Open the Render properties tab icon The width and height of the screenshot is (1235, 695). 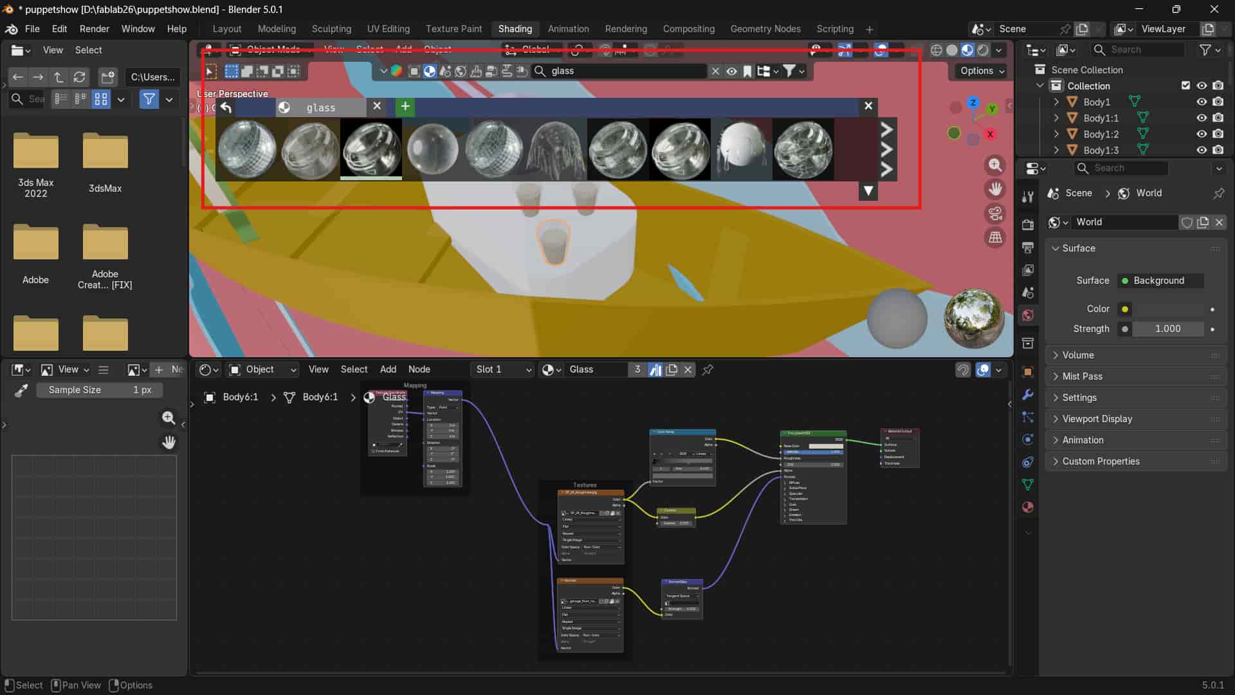pyautogui.click(x=1028, y=225)
